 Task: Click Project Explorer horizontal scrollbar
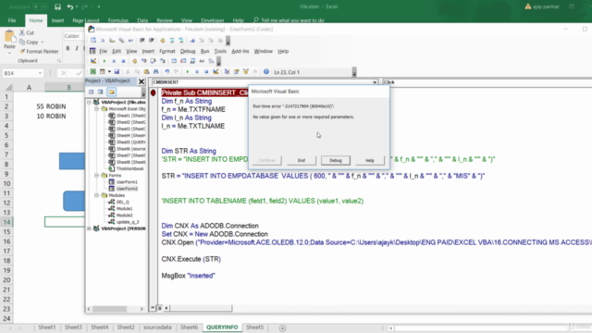[116, 308]
